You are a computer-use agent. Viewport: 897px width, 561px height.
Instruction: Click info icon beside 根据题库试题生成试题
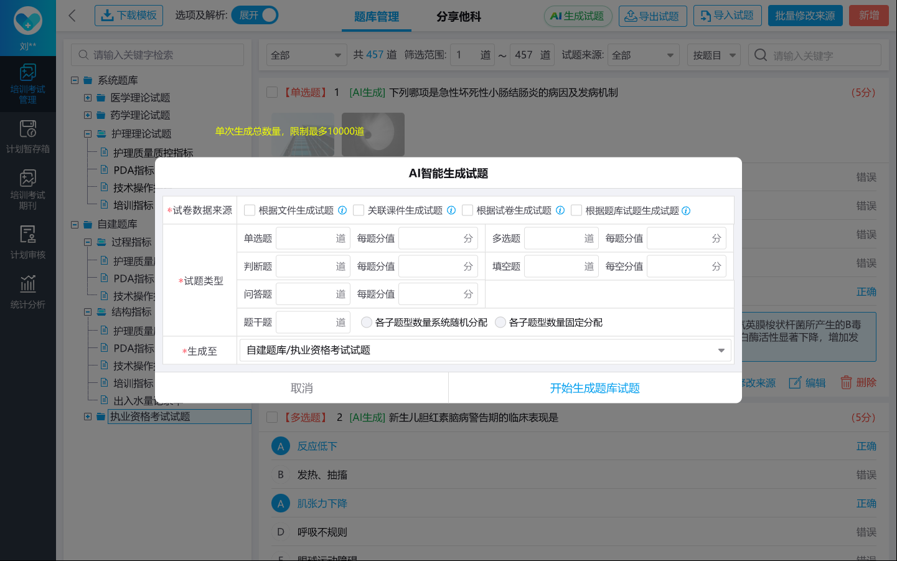(x=686, y=211)
